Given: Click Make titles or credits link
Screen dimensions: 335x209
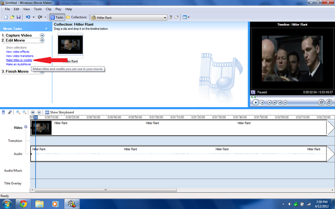Looking at the screenshot, I should point(19,60).
